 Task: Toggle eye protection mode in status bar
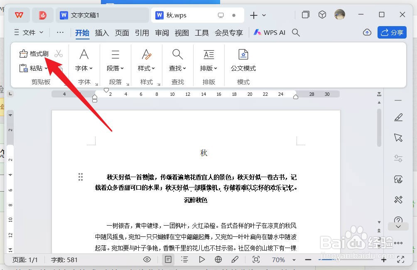click(x=147, y=259)
